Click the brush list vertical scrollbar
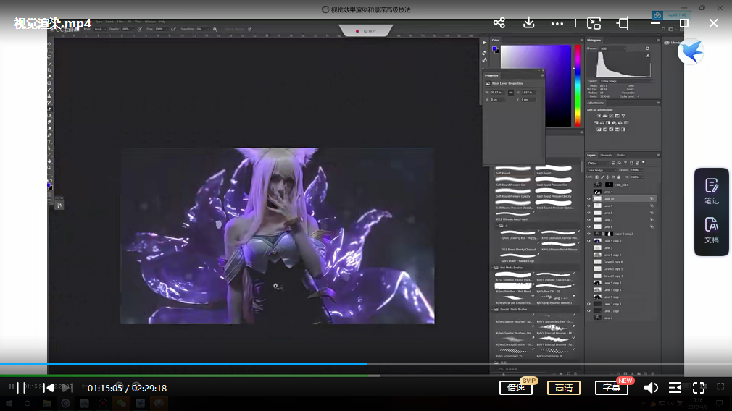This screenshot has height=411, width=732. (x=582, y=167)
